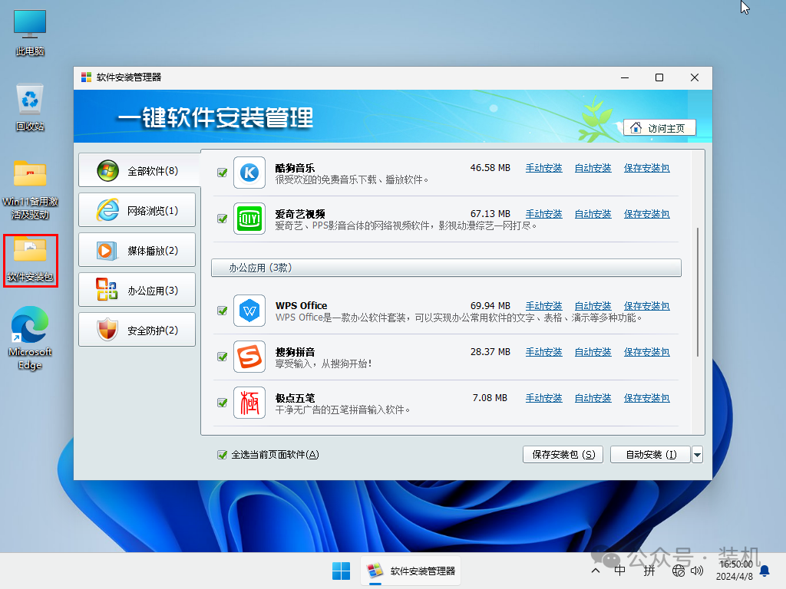Uncheck the 爱奇艺视频 checkbox
Image resolution: width=786 pixels, height=589 pixels.
[x=222, y=219]
